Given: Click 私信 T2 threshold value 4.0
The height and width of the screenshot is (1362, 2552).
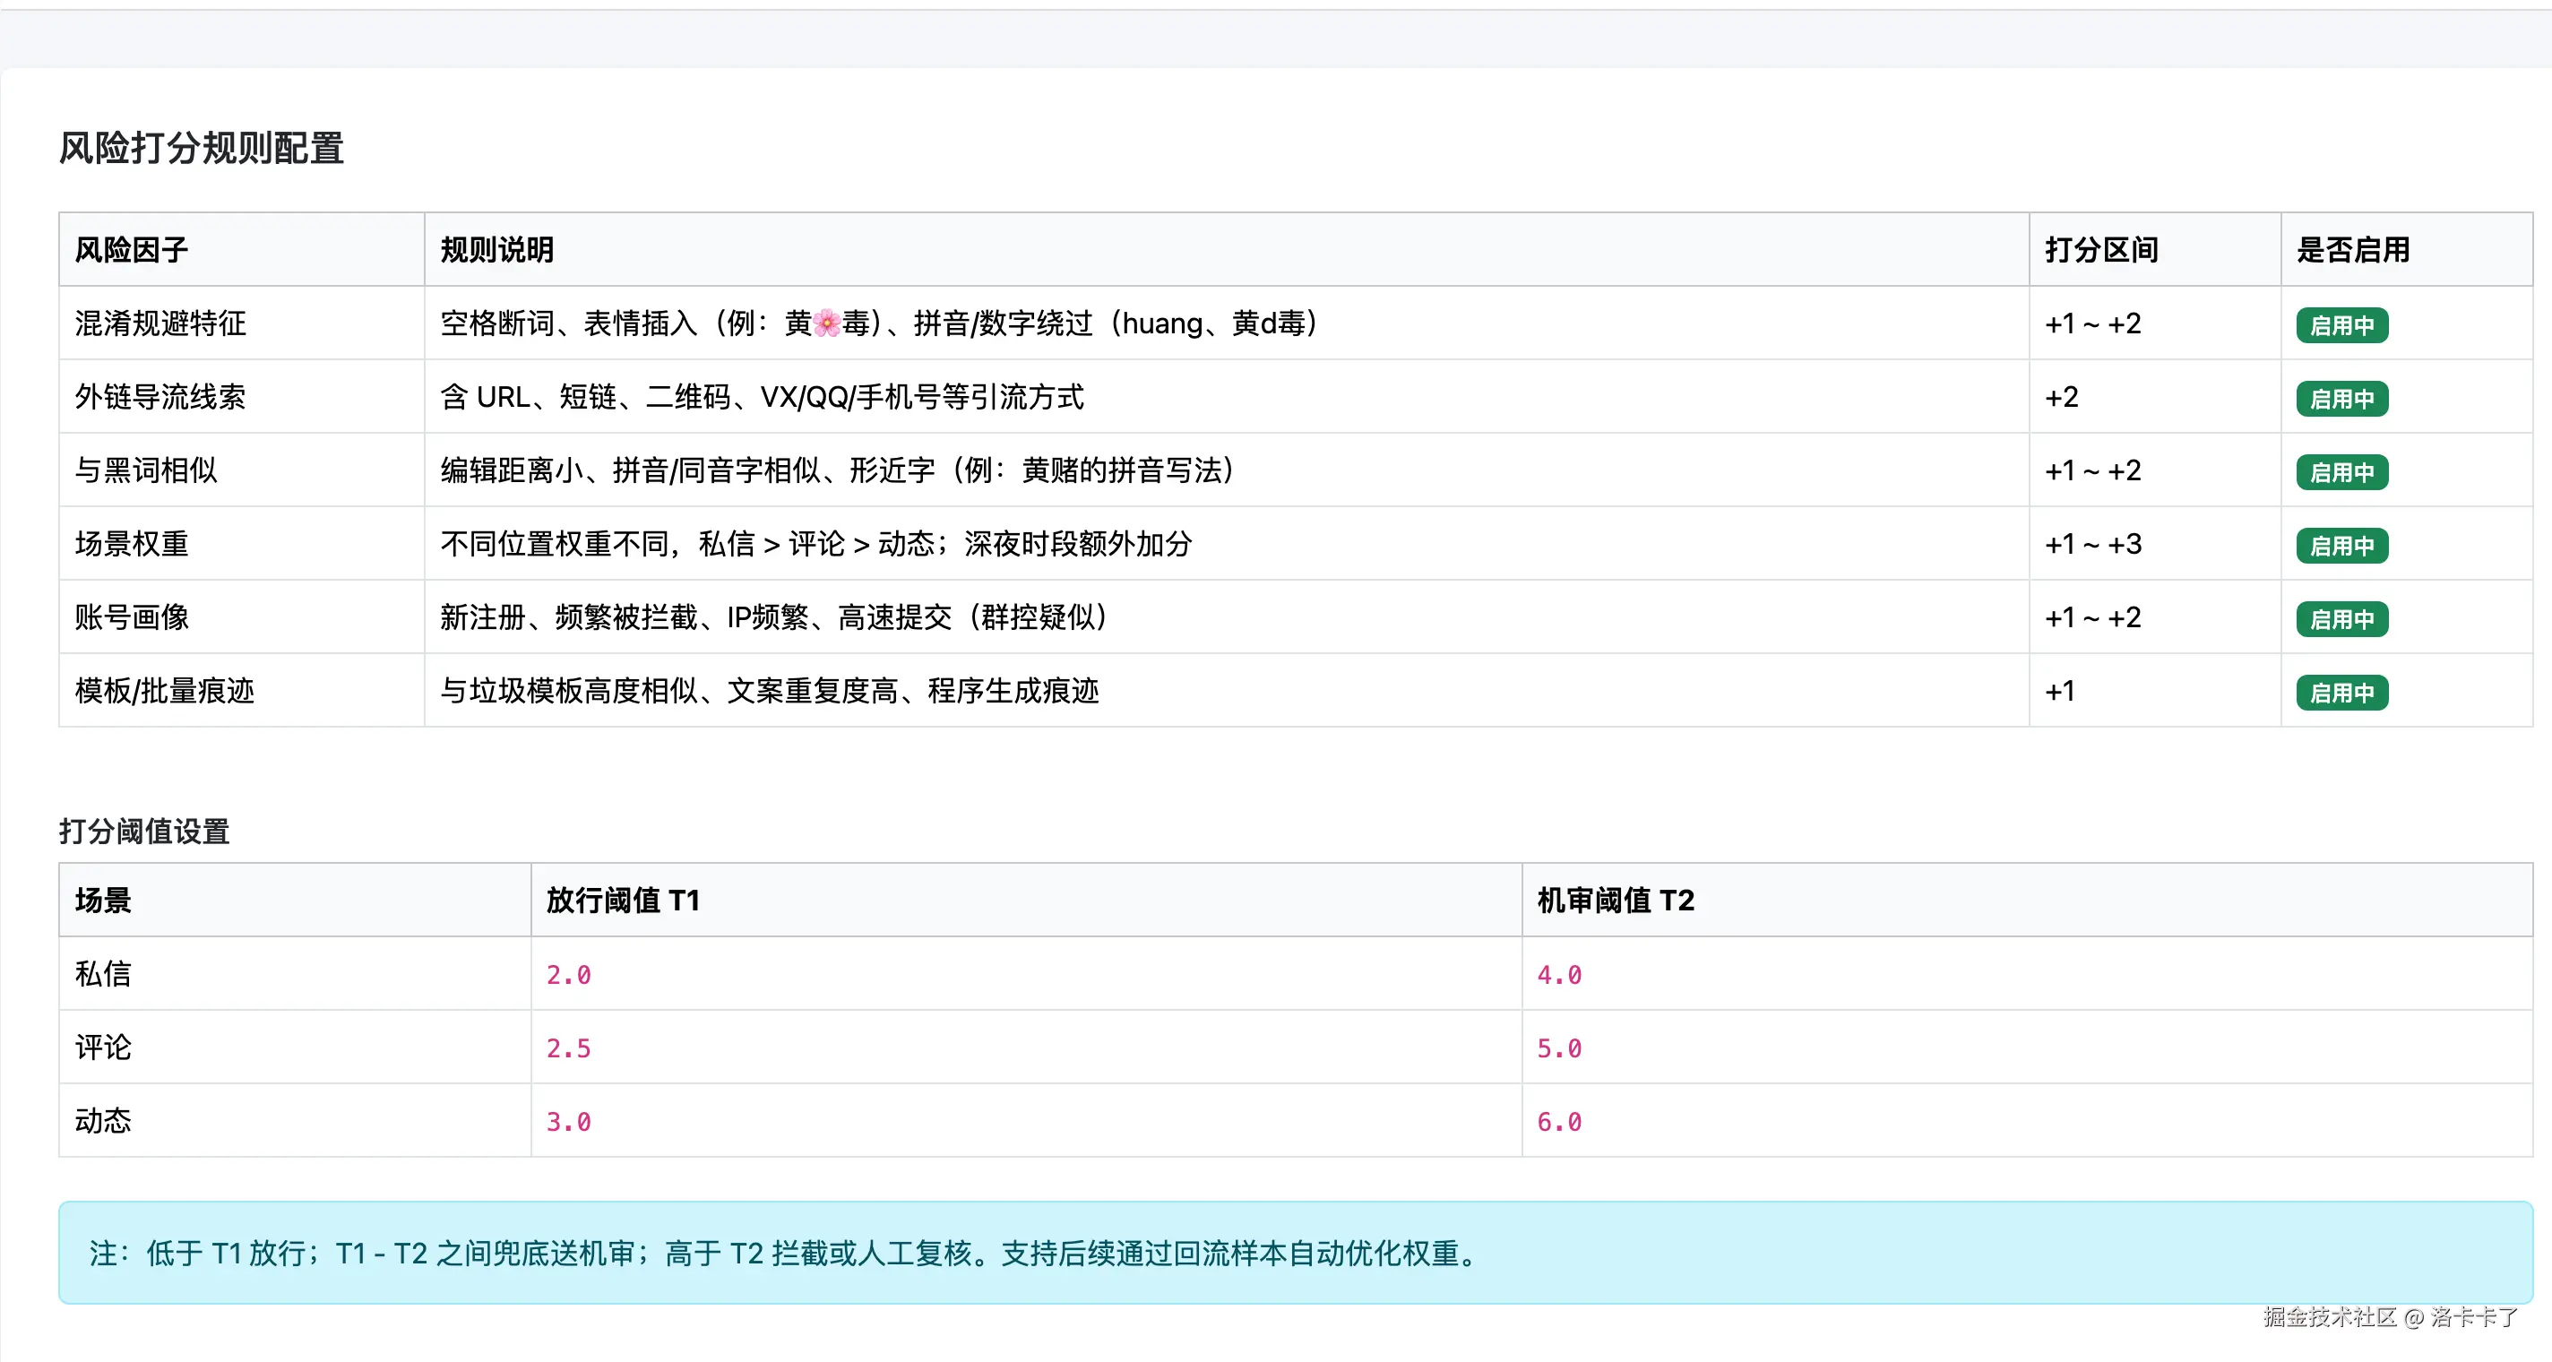Looking at the screenshot, I should tap(1558, 975).
